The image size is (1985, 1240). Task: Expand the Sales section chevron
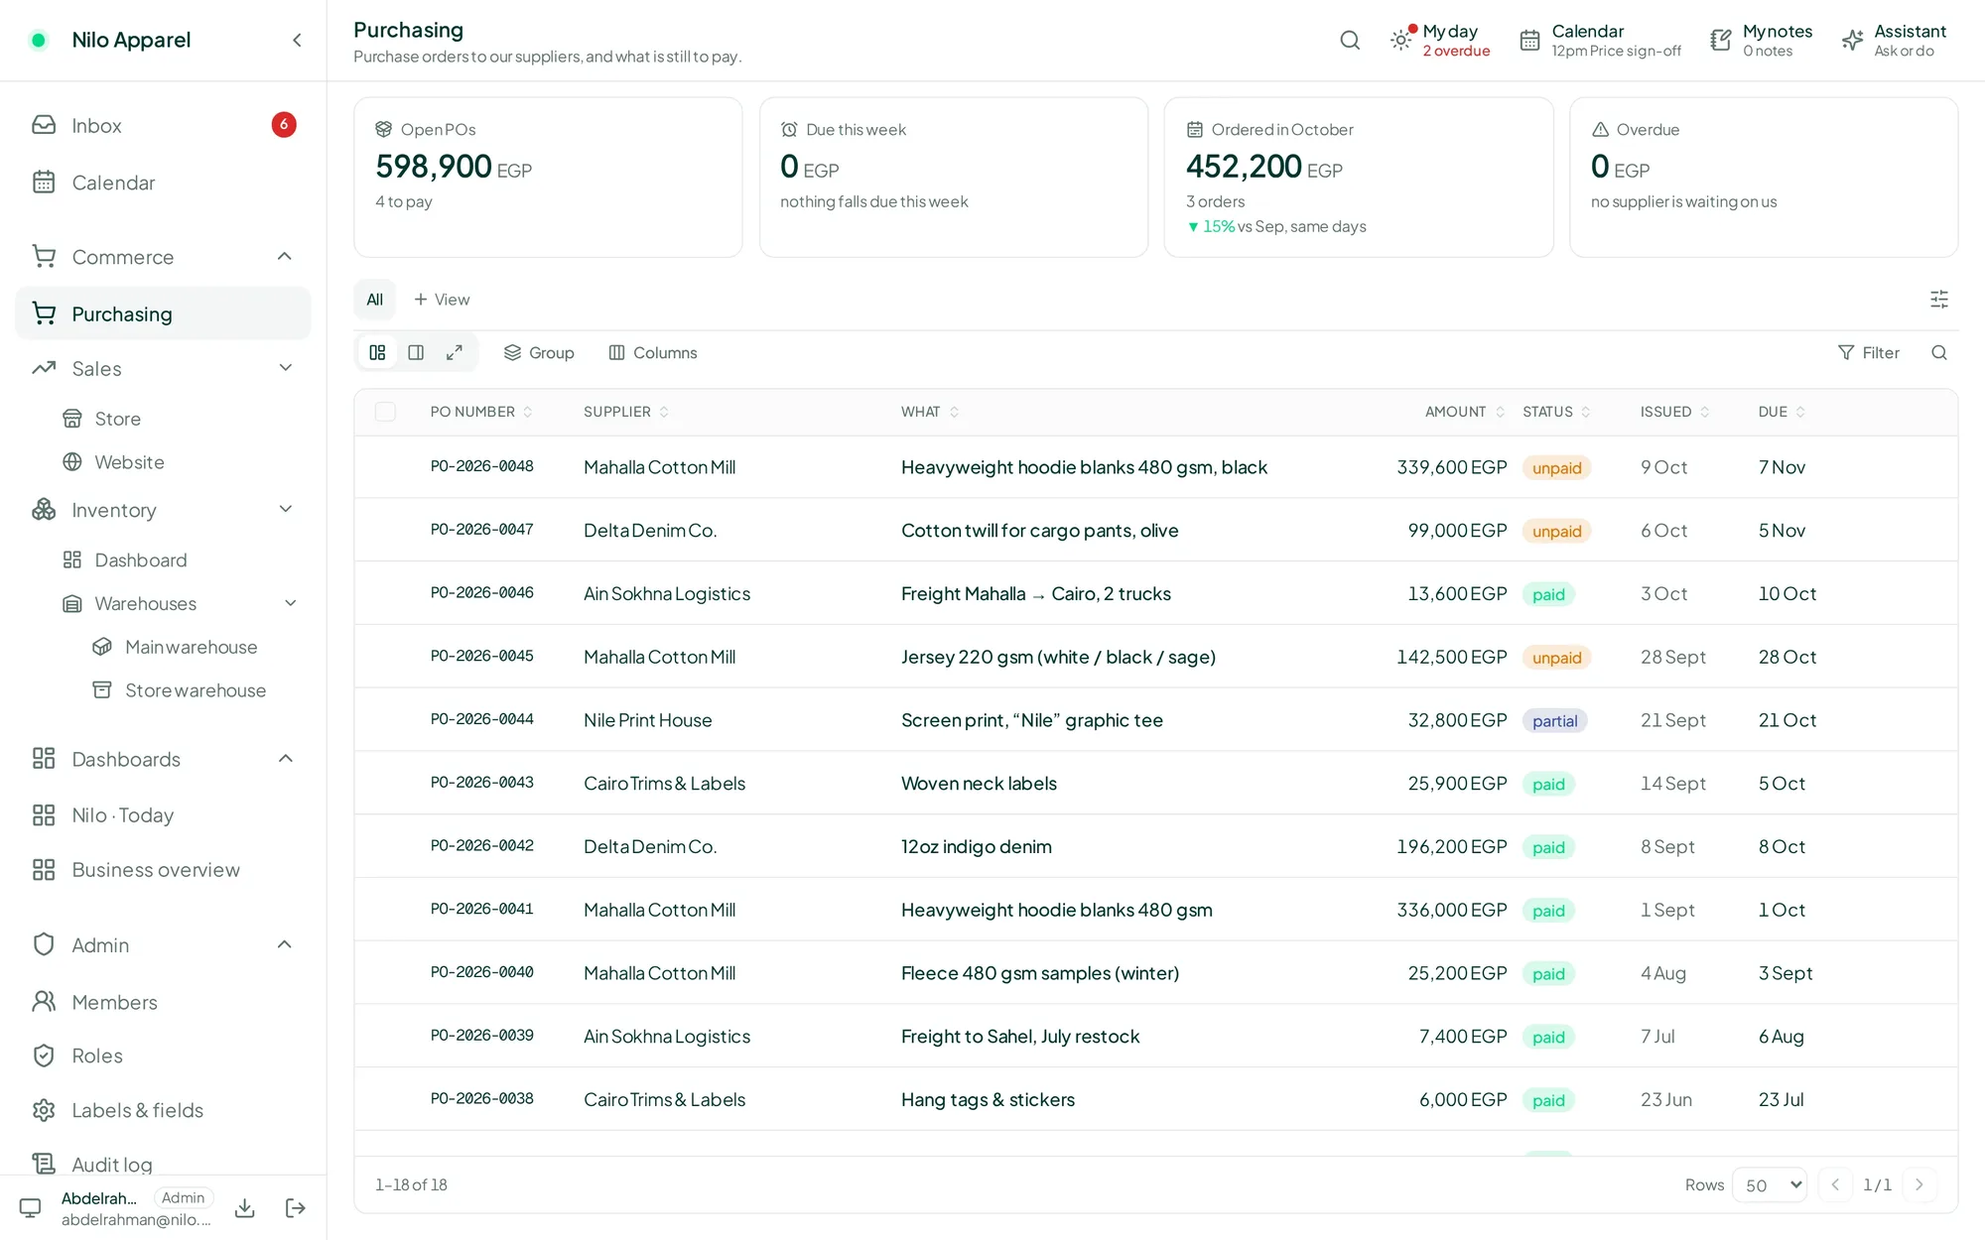click(285, 368)
